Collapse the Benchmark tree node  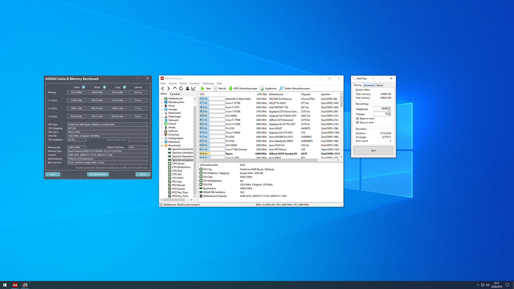click(162, 146)
